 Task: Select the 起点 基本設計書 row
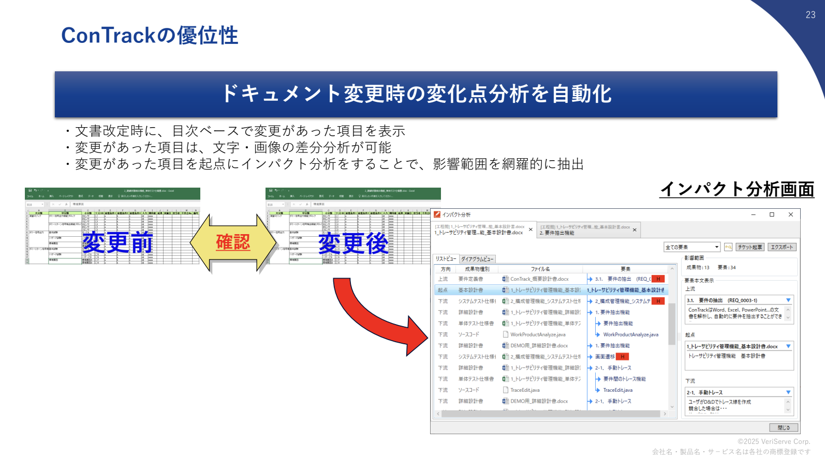point(551,290)
